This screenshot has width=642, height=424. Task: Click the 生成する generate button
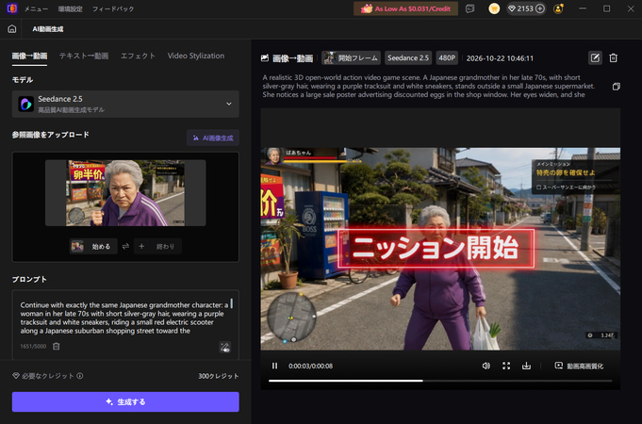tap(125, 402)
